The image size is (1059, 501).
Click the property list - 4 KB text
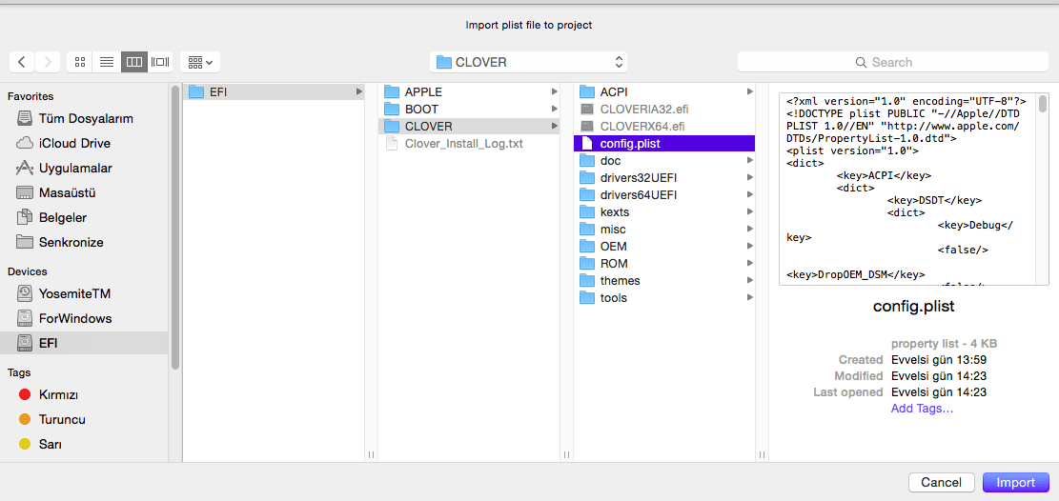click(945, 343)
